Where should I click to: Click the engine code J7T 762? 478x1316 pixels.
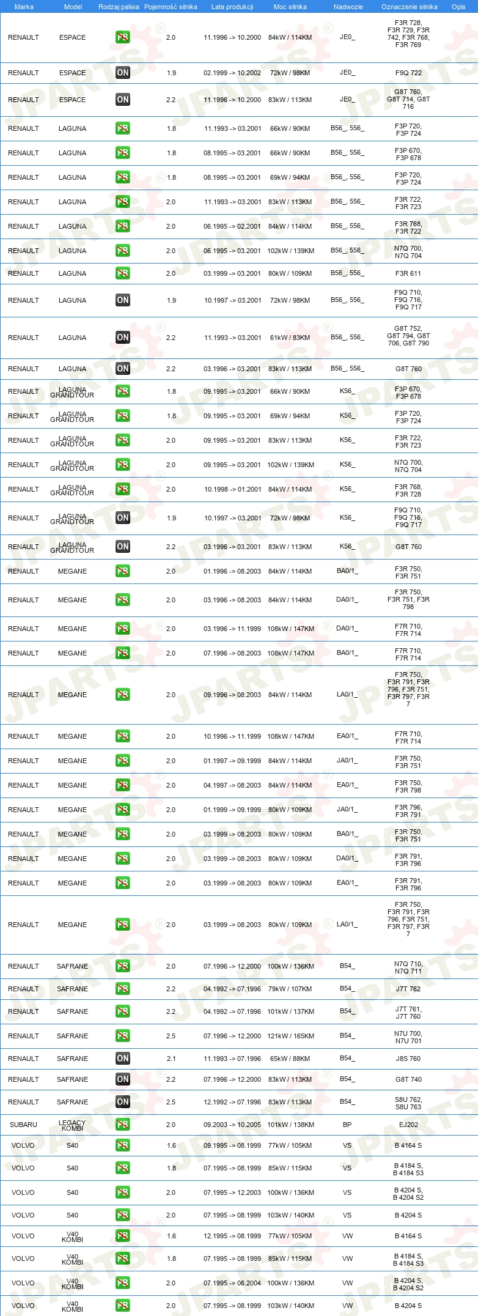coord(408,989)
